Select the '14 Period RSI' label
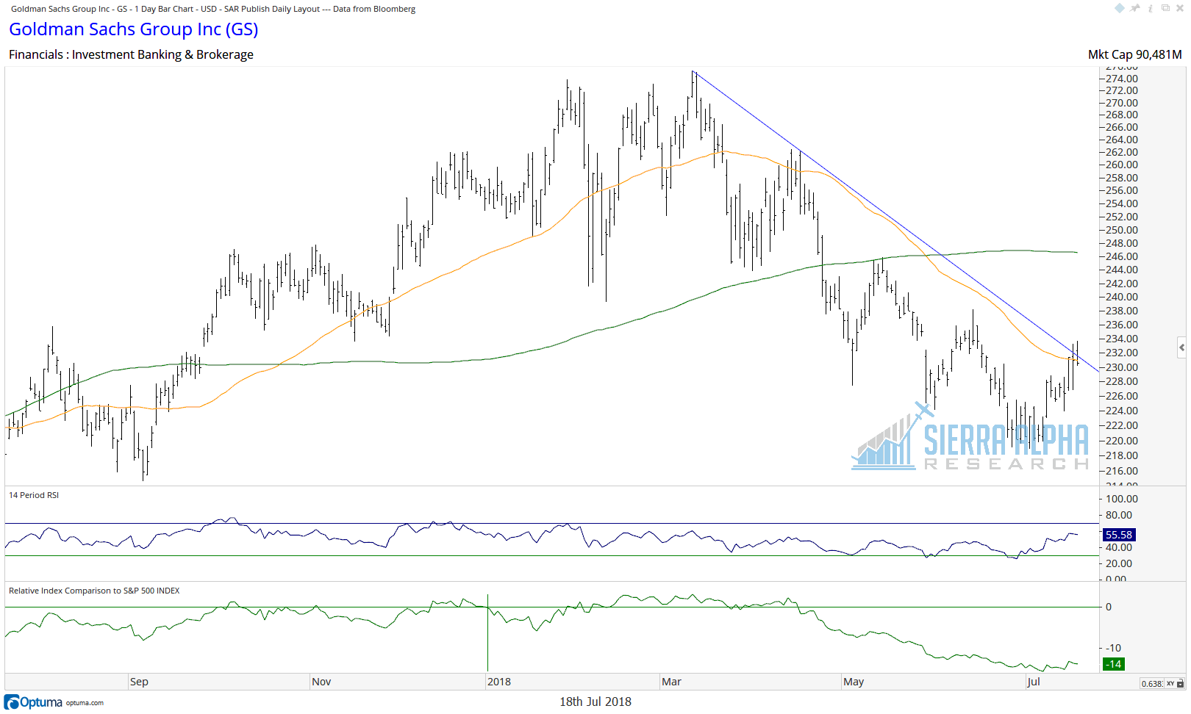Image resolution: width=1191 pixels, height=714 pixels. (x=34, y=495)
